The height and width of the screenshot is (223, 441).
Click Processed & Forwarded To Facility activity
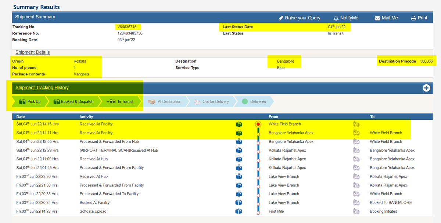109,194
